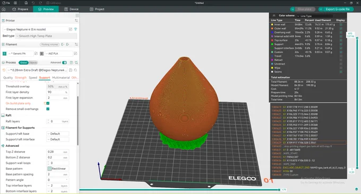Viewport: 361px width, 194px height.
Task: Collapse the legend panel arrow icon
Action: [274, 15]
